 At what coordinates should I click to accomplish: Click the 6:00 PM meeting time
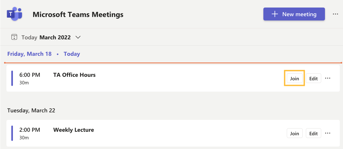(30, 75)
